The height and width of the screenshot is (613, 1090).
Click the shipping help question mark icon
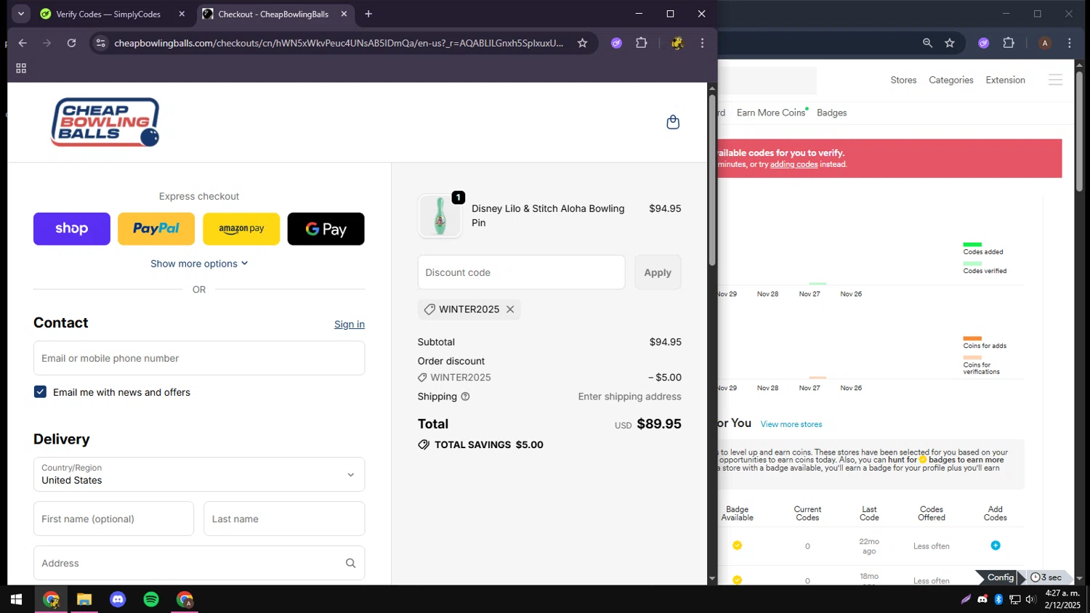[465, 397]
